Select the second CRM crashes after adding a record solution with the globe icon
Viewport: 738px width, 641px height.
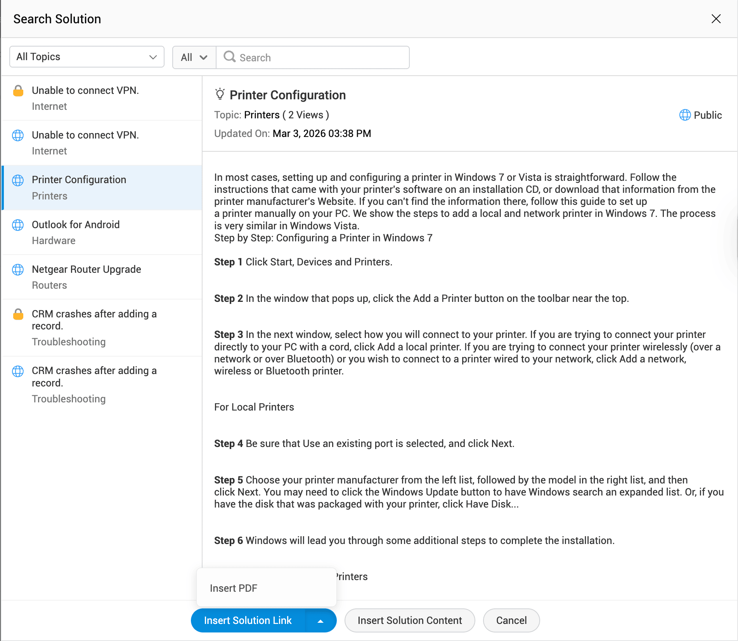[102, 385]
